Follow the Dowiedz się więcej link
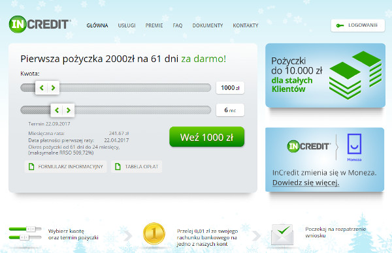392x253 pixels. pos(306,183)
